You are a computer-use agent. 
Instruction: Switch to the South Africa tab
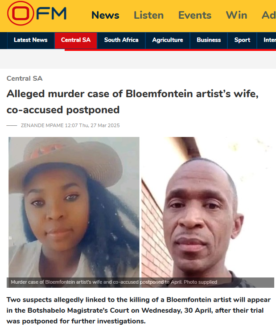[121, 40]
